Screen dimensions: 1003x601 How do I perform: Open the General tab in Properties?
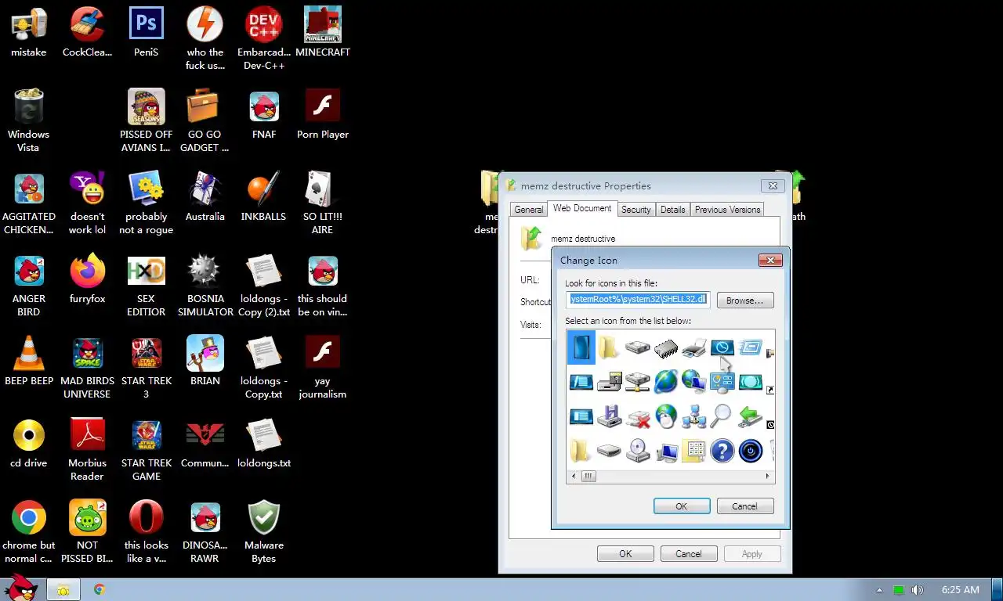pyautogui.click(x=528, y=210)
